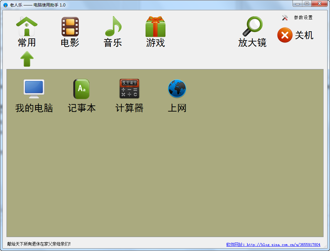Open the 参数设置 tools icon

pos(285,18)
